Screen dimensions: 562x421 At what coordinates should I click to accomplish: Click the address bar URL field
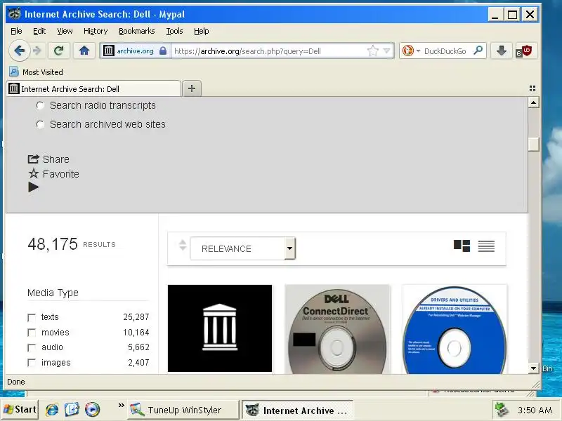pyautogui.click(x=269, y=51)
